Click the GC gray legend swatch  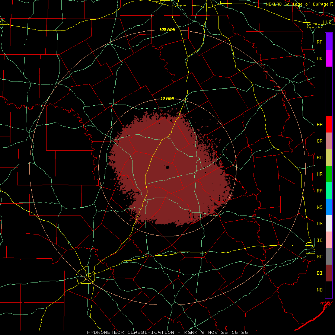329,256
